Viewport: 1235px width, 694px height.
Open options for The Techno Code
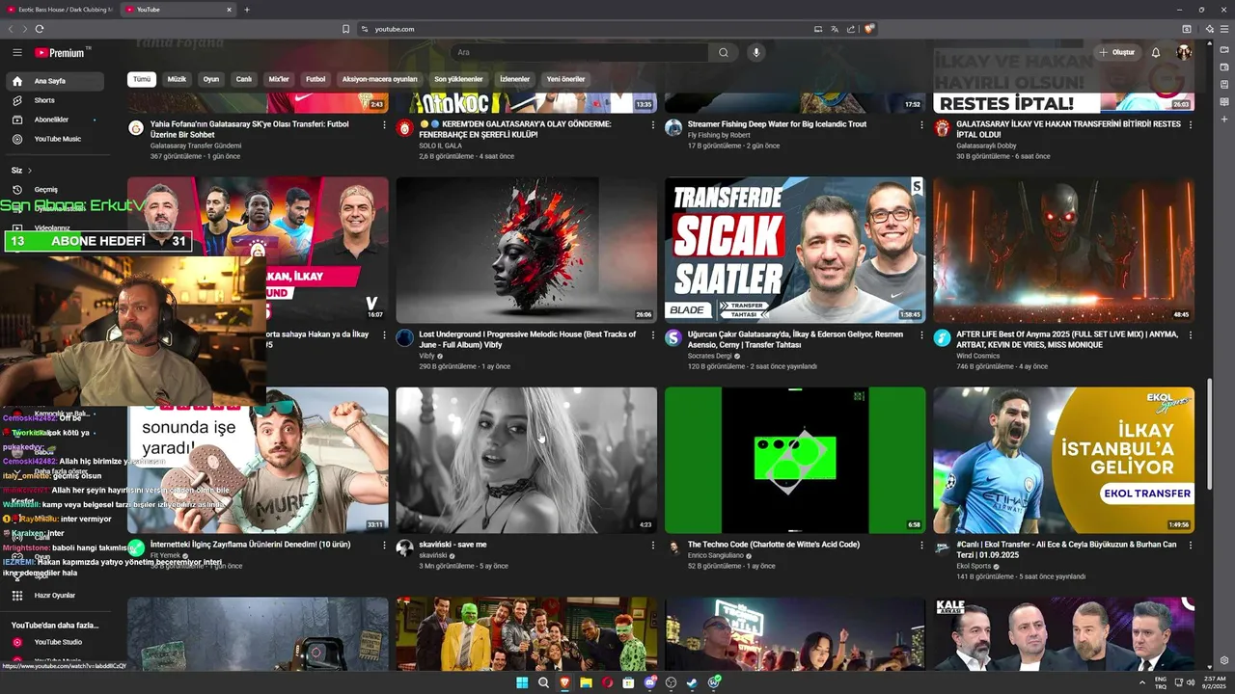click(x=921, y=545)
